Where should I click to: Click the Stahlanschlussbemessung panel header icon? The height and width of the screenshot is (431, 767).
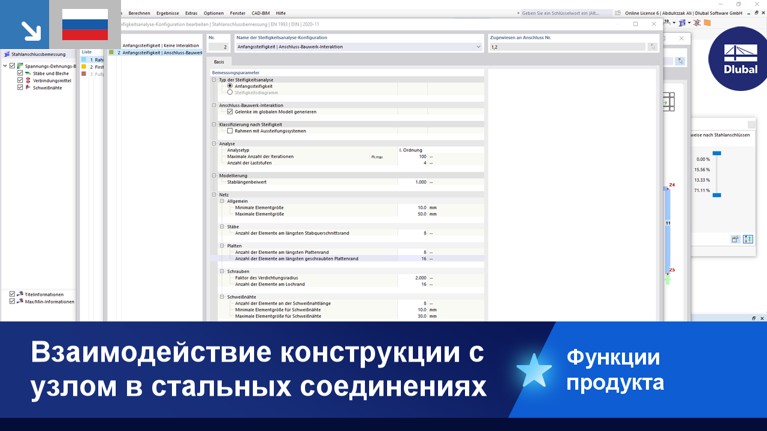click(7, 54)
